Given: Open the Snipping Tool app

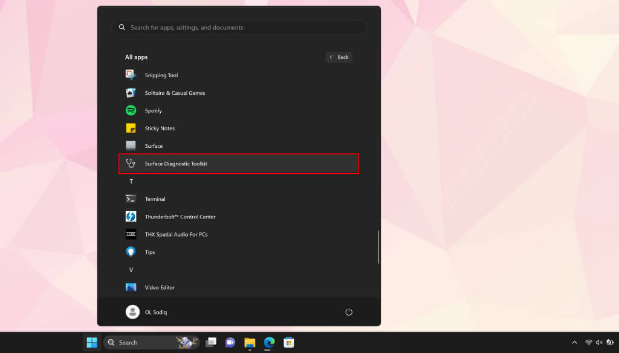Looking at the screenshot, I should tap(161, 75).
